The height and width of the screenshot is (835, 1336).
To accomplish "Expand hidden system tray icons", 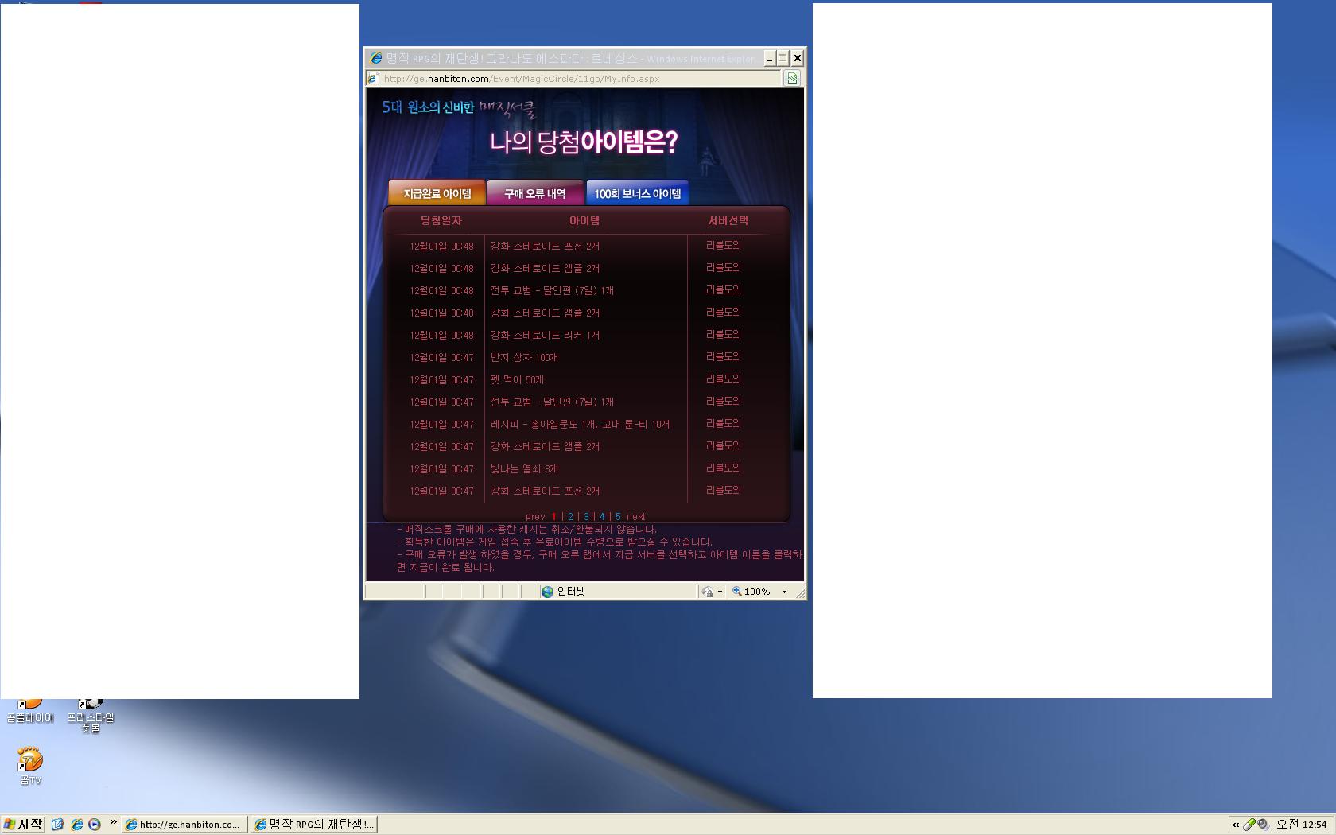I will click(1236, 825).
